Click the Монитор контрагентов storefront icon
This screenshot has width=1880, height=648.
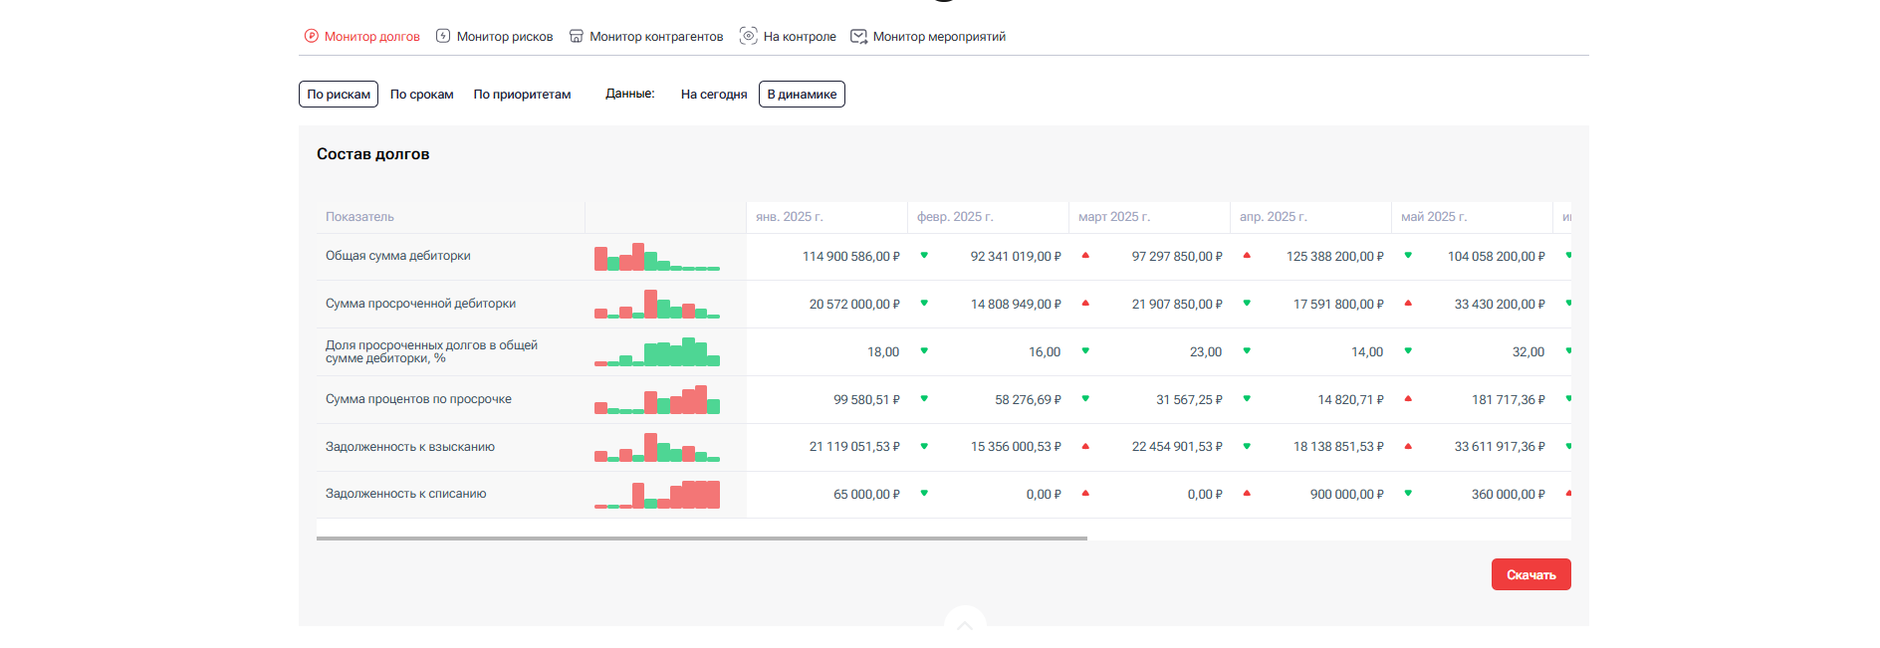tap(576, 36)
